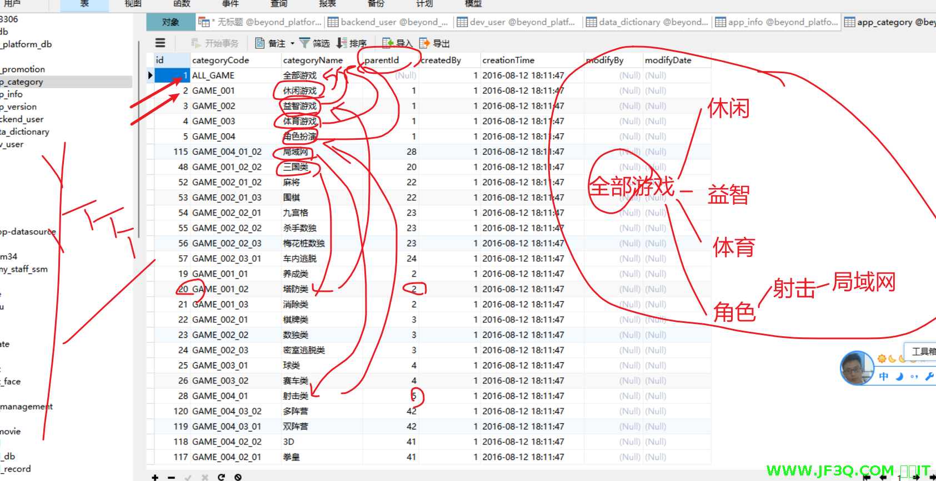Screen dimensions: 936x481
Task: Click the 排序 sort icon
Action: tap(342, 43)
